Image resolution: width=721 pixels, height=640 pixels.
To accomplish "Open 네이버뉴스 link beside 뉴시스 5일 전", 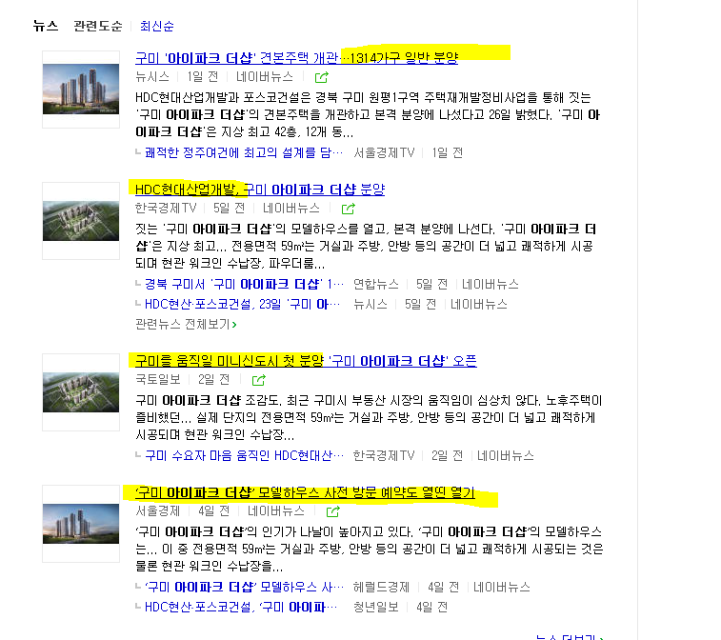I will coord(479,305).
